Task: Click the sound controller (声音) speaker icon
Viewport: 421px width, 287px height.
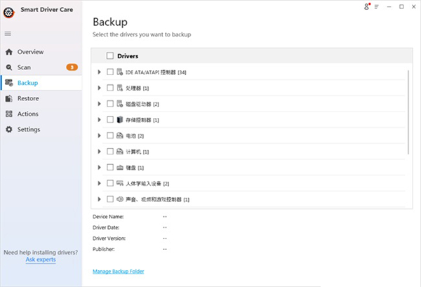Action: click(x=120, y=199)
